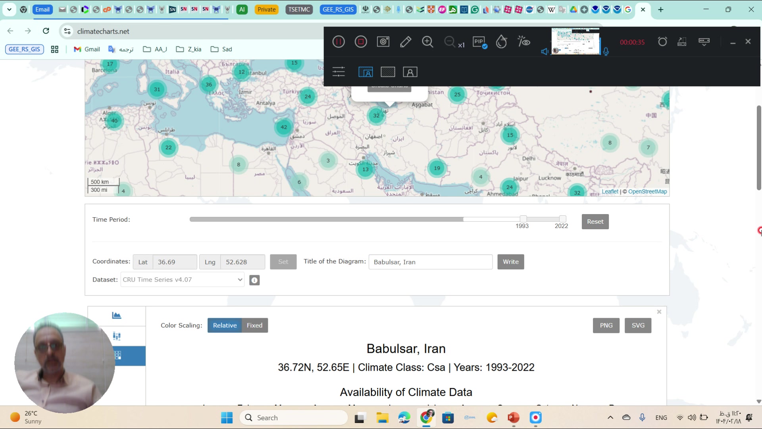Open the area chart sidebar tab

[x=117, y=316]
